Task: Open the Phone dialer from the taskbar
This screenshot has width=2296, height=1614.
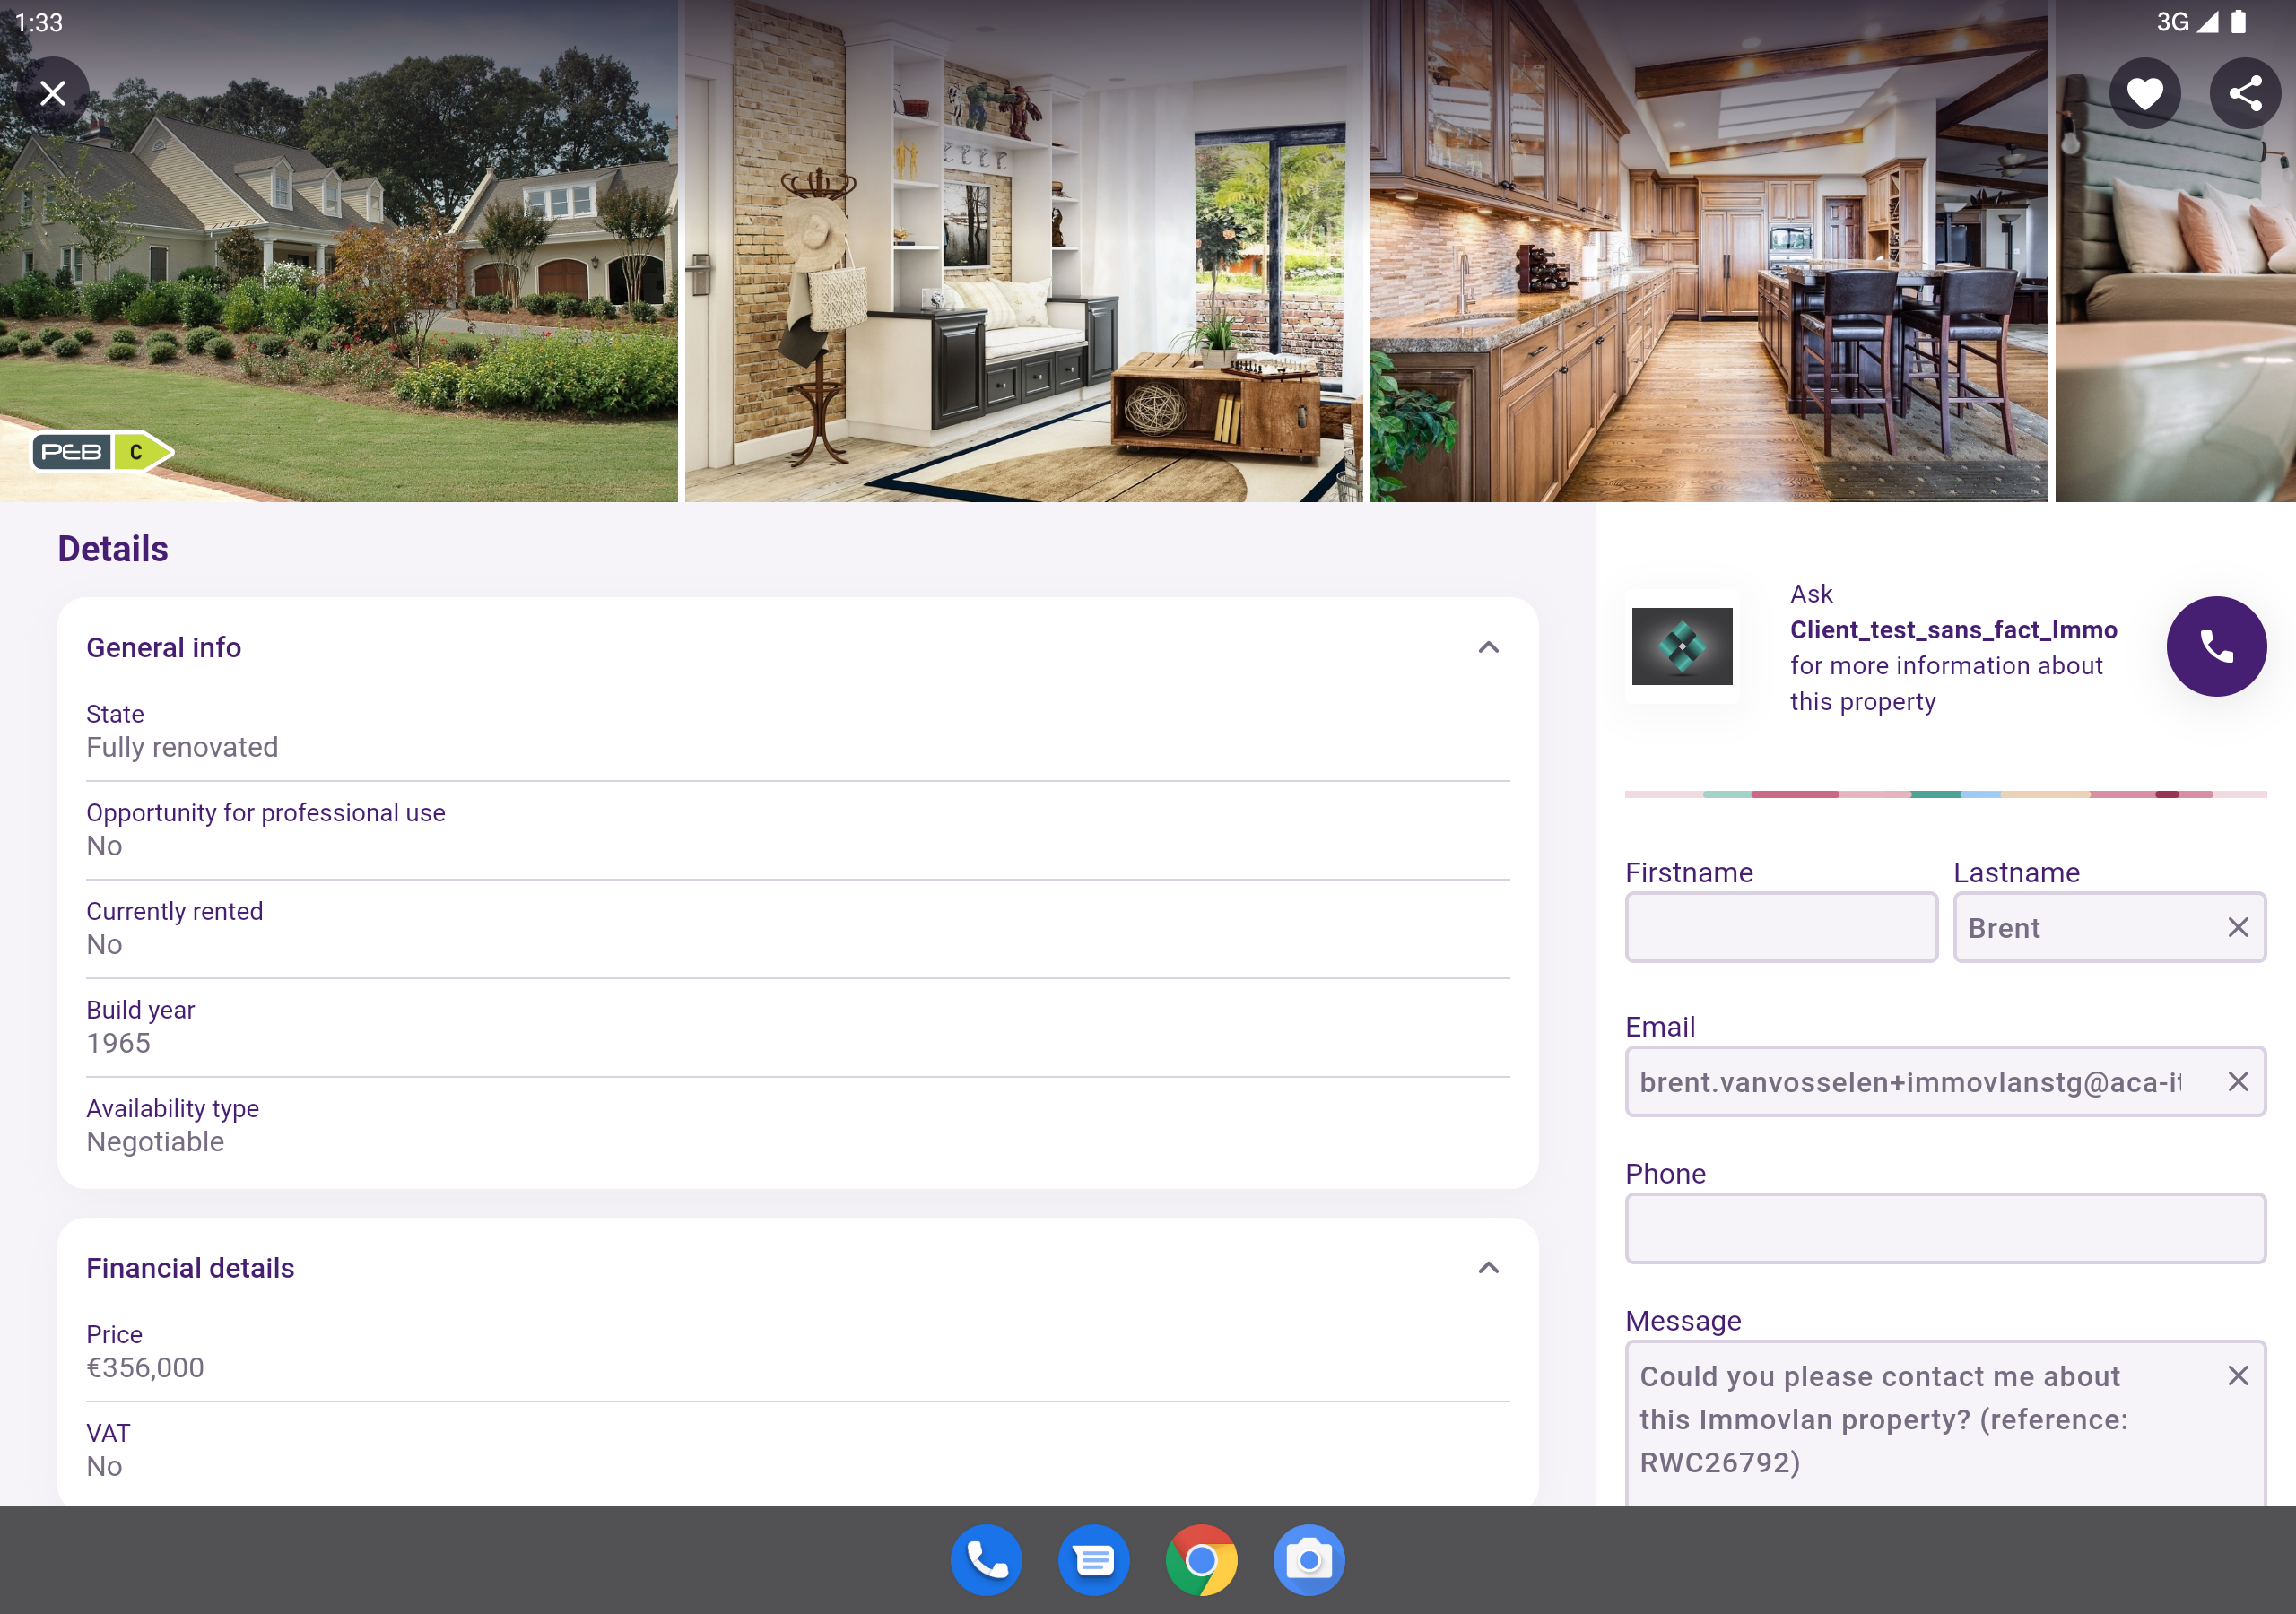Action: tap(986, 1559)
